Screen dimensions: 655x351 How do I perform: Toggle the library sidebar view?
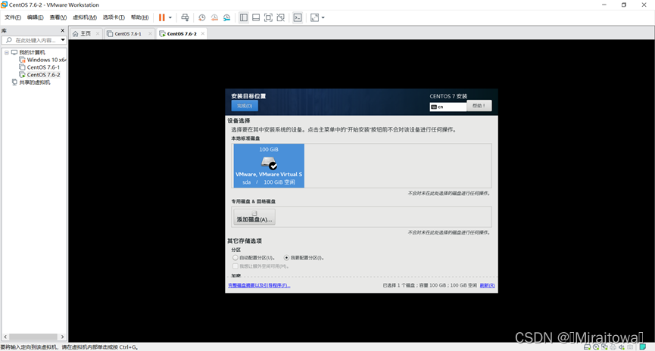pos(244,17)
